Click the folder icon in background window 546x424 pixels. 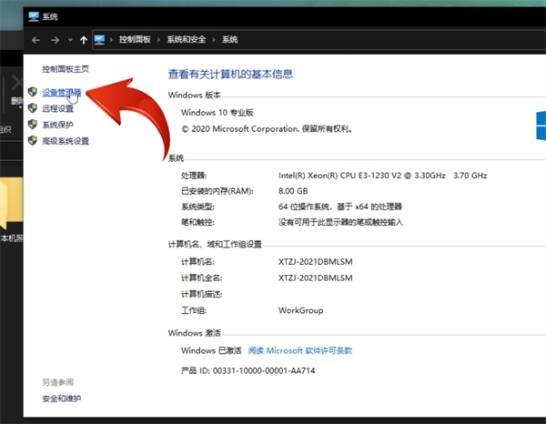tap(12, 204)
